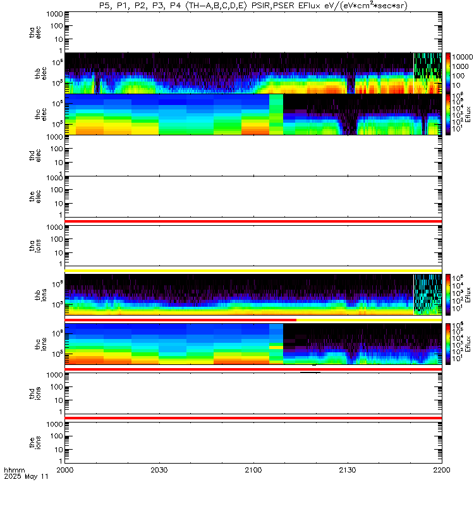Click the thc elec rainbow color bar
Image resolution: width=474 pixels, height=506 pixels.
point(448,114)
